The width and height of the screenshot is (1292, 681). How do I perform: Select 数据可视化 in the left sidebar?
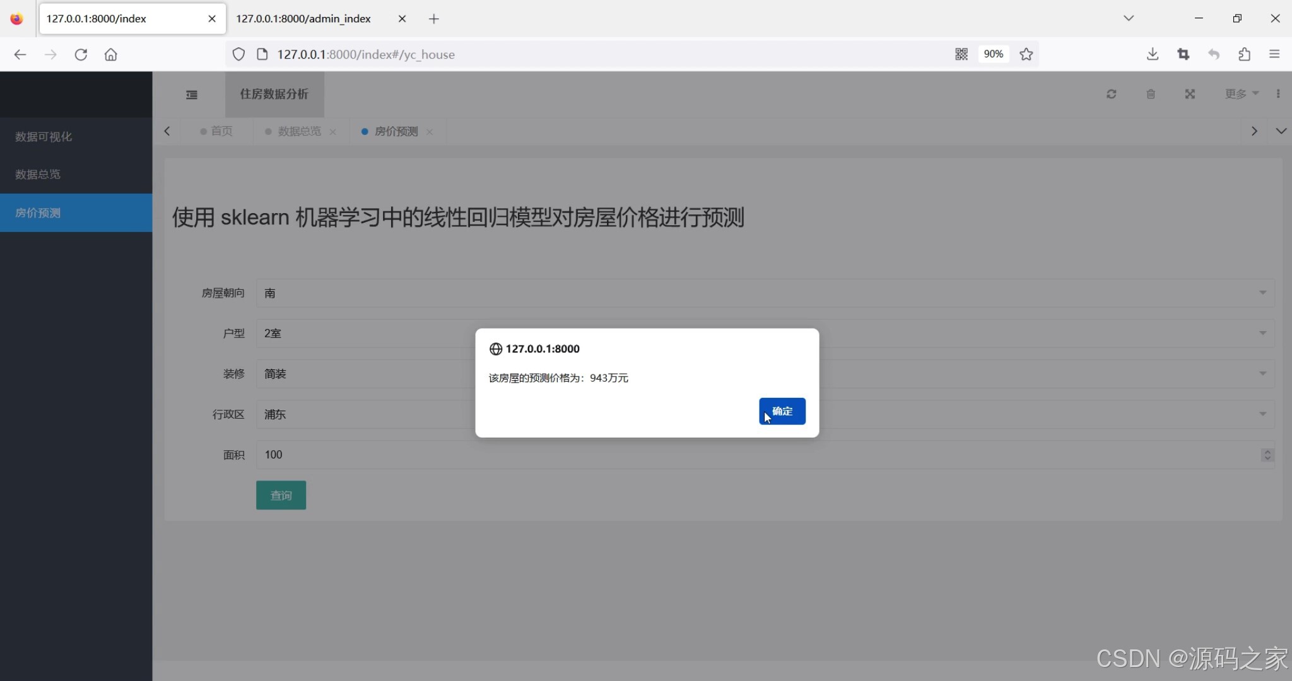42,136
